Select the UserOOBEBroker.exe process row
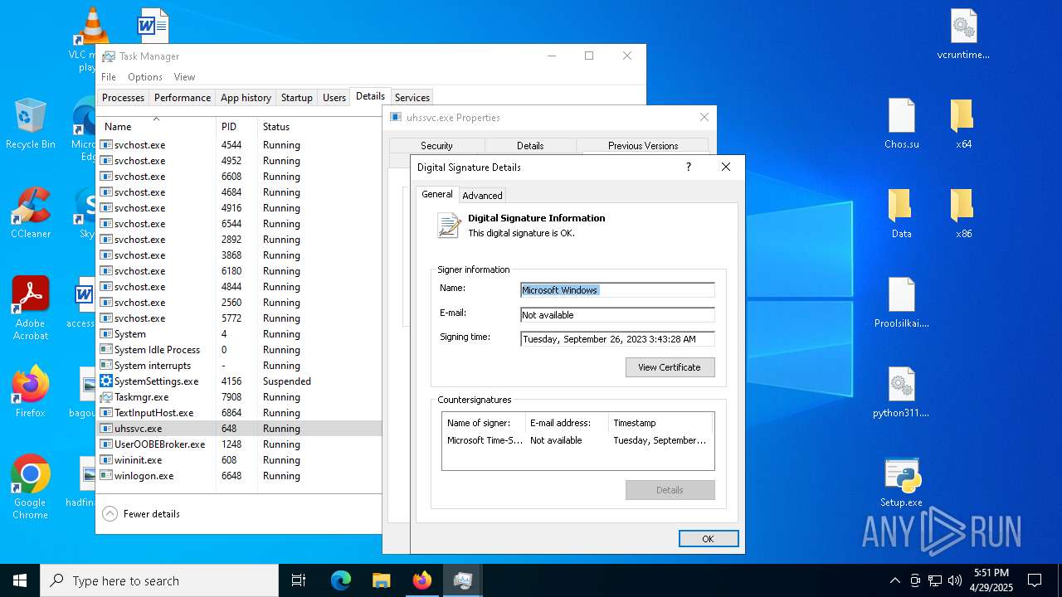1062x597 pixels. click(239, 444)
